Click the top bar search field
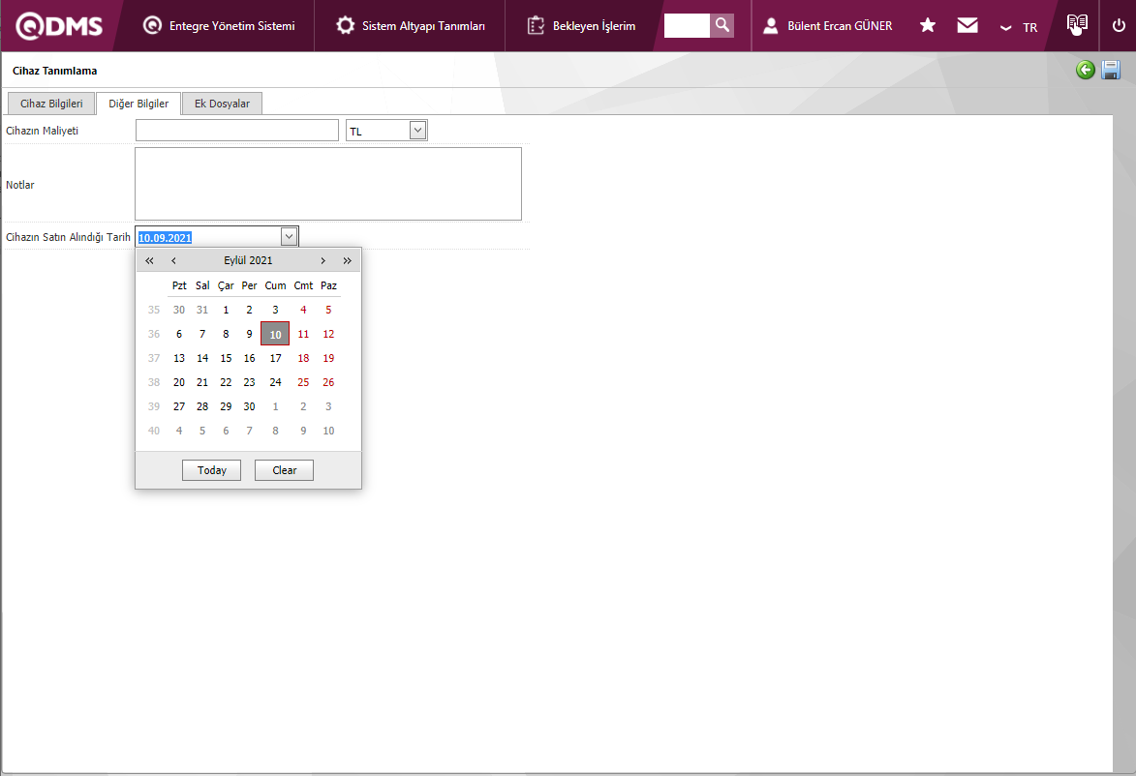 point(687,25)
